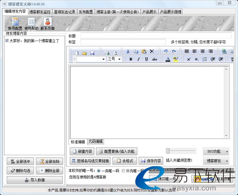238x195 pixels.
Task: Justify text alignment icon
Action: coord(186,51)
